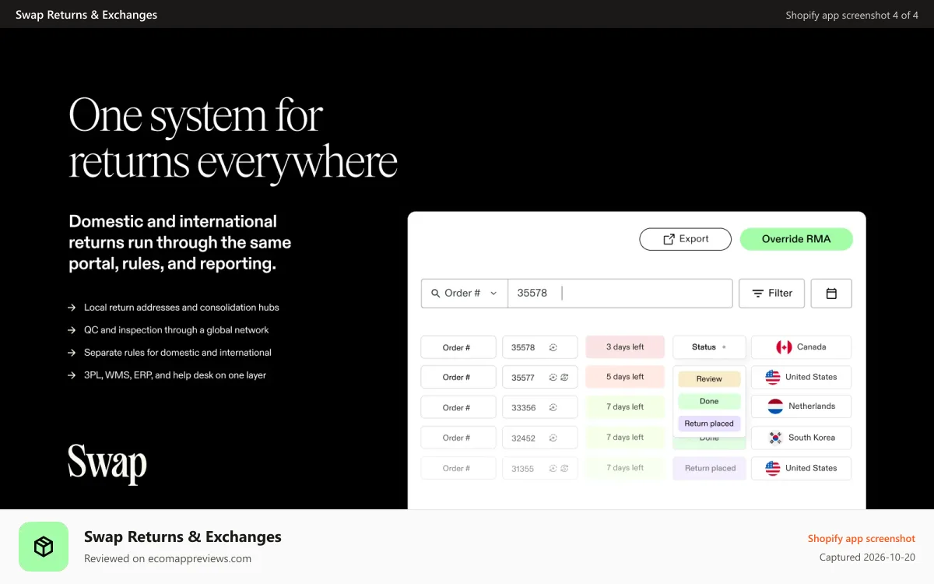Open the Filter button

772,294
